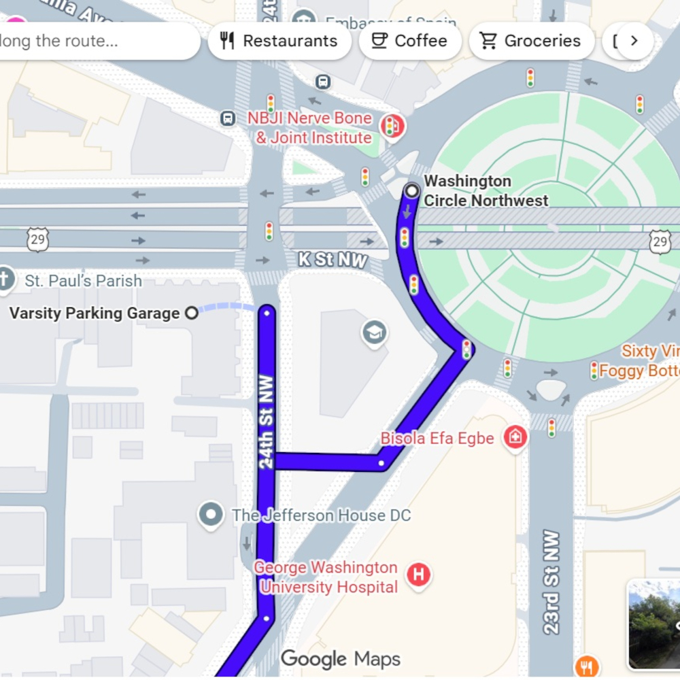Select the Varsity Parking Garage destination marker
The width and height of the screenshot is (680, 680).
pos(192,313)
